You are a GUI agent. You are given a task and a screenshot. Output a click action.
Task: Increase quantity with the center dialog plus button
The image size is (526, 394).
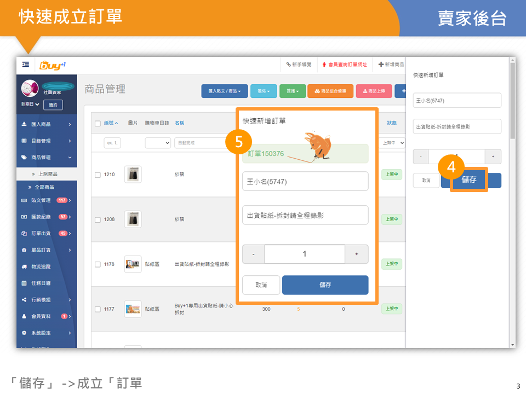[357, 254]
